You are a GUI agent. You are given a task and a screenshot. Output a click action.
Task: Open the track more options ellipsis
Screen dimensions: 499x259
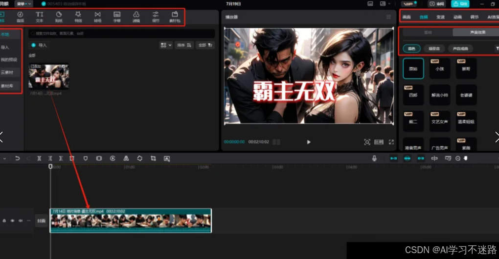point(29,220)
